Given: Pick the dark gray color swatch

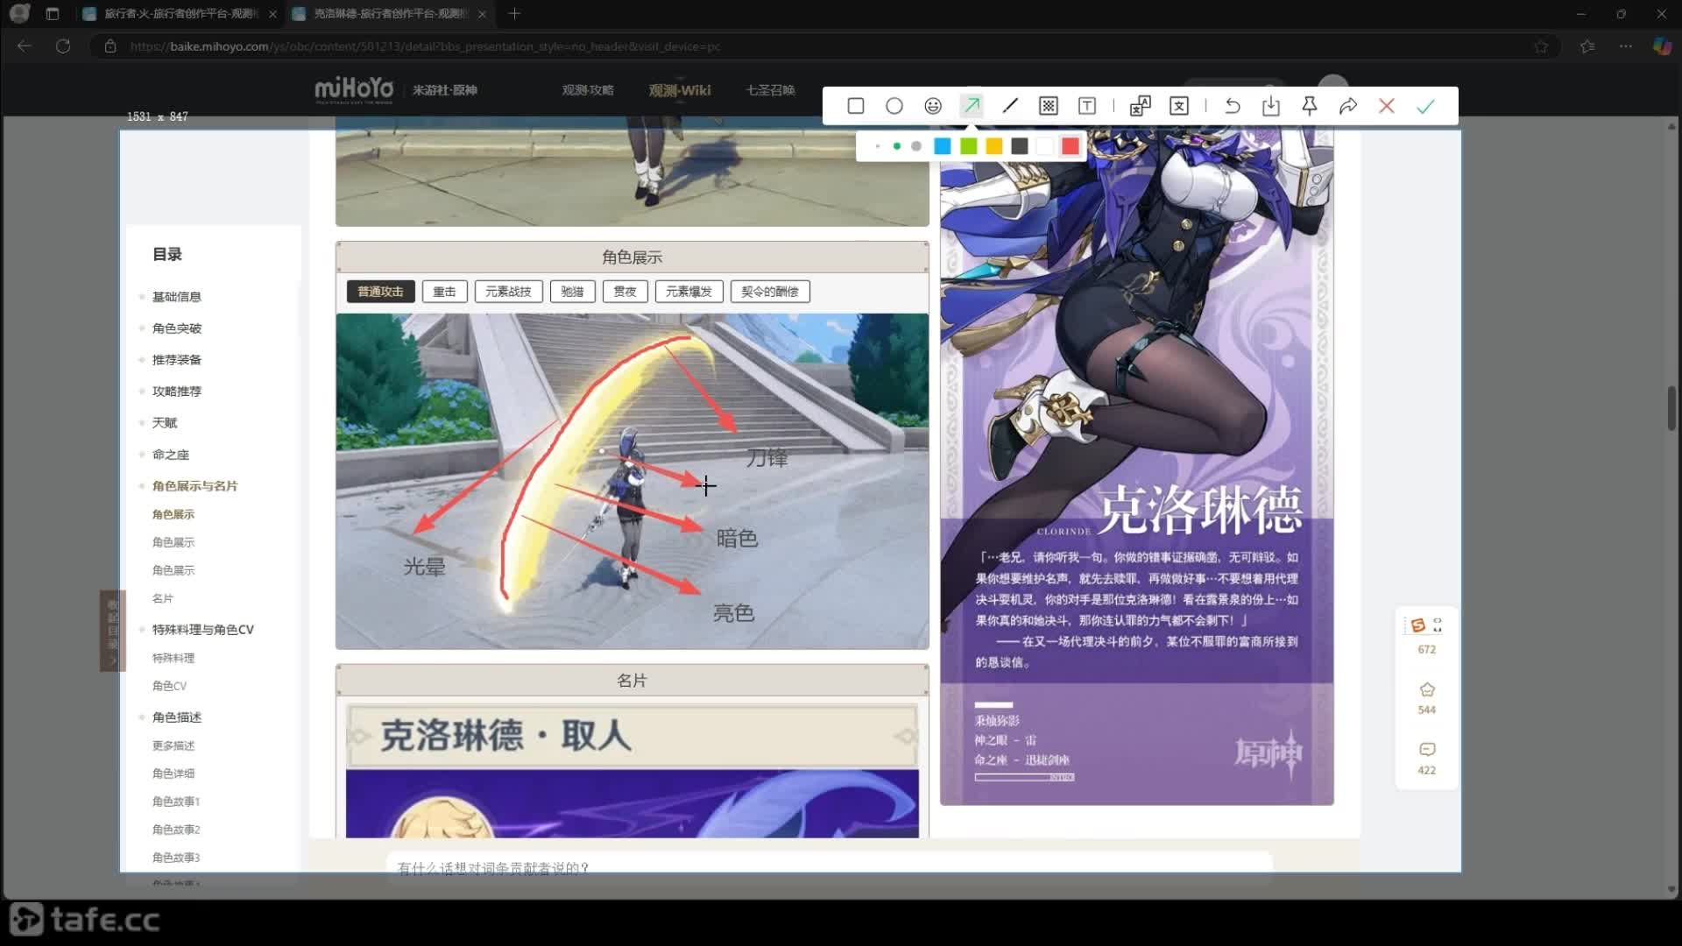Looking at the screenshot, I should (1019, 146).
